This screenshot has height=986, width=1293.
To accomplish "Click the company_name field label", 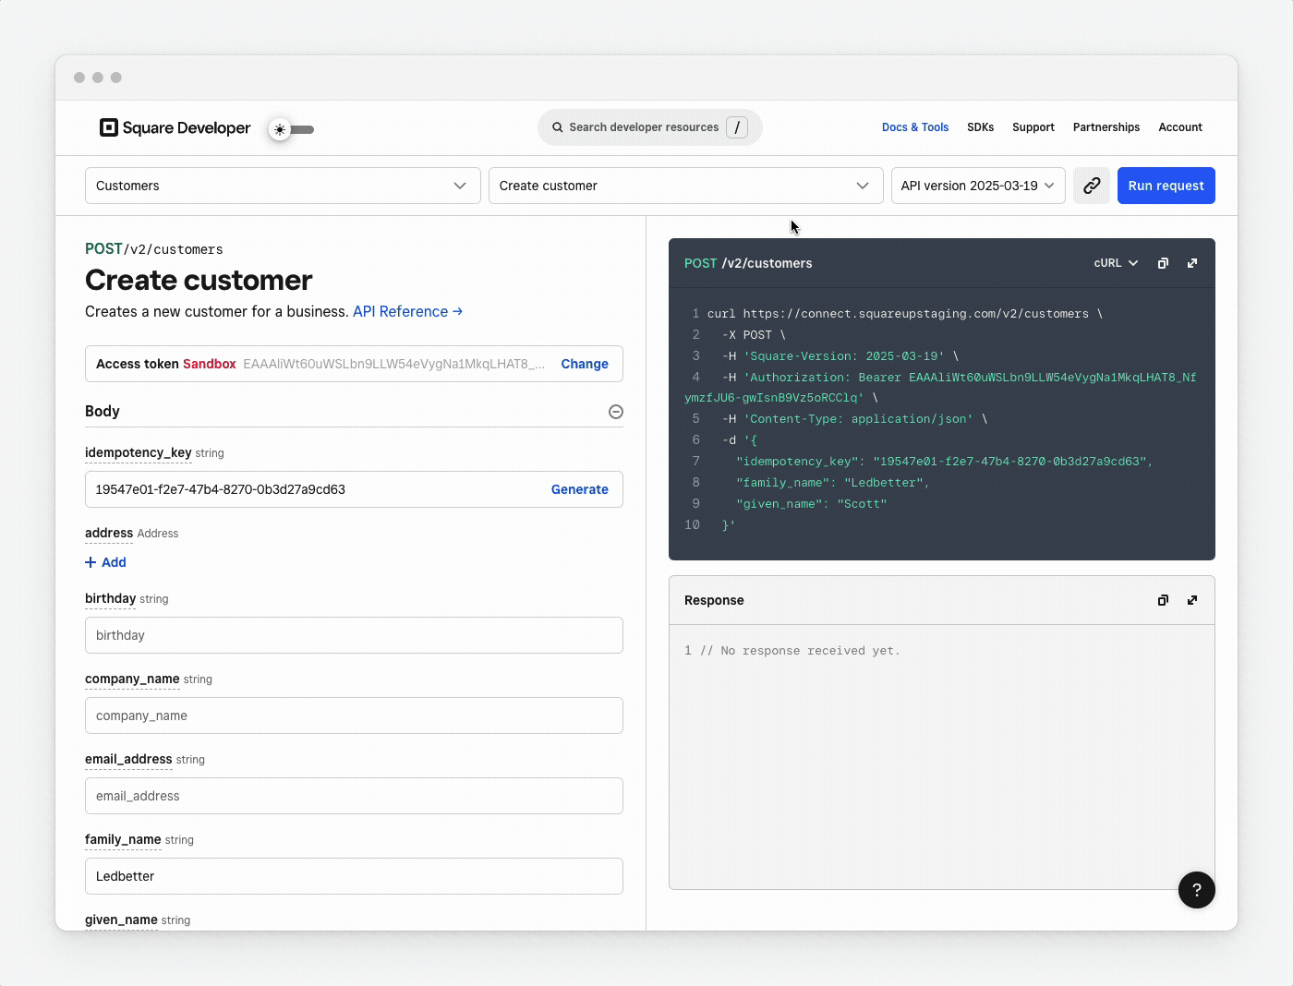I will tap(132, 679).
